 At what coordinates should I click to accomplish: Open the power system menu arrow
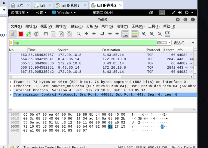point(192,13)
